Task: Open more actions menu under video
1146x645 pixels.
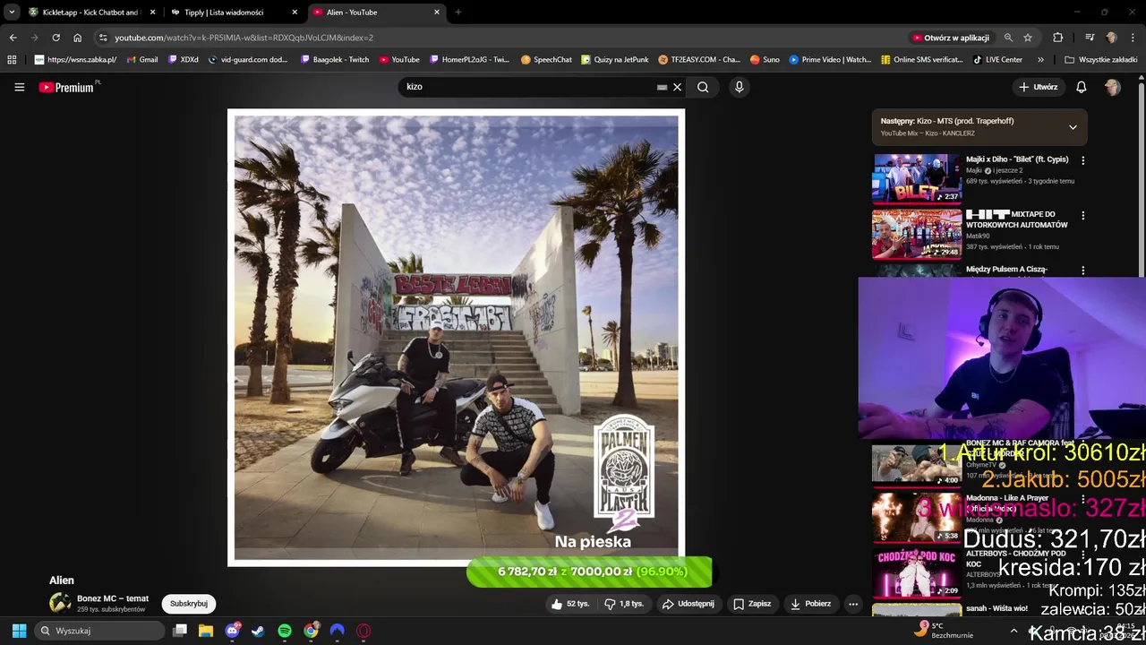Action: (x=852, y=604)
